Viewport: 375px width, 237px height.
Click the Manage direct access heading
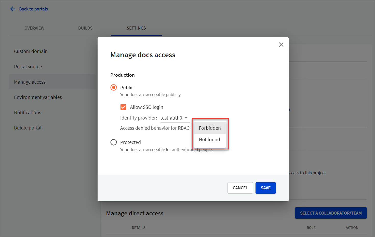click(135, 213)
